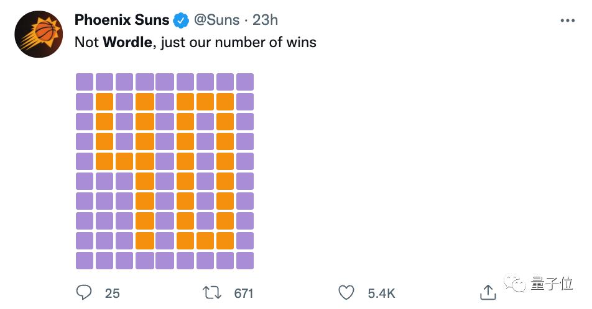The height and width of the screenshot is (309, 592).
Task: Open the Phoenix Suns profile avatar
Action: pyautogui.click(x=39, y=34)
